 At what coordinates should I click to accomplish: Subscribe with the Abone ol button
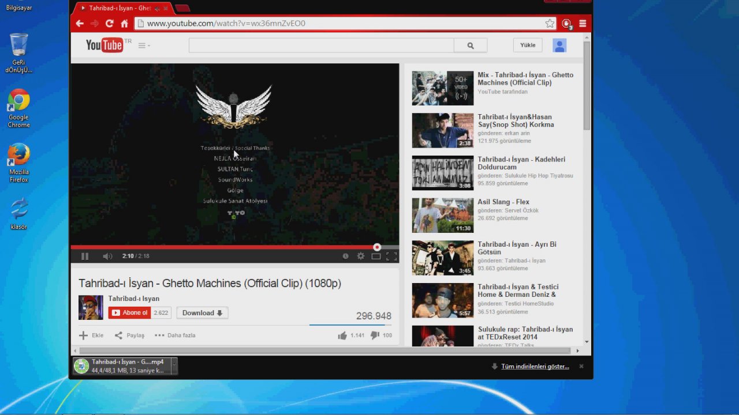click(130, 312)
